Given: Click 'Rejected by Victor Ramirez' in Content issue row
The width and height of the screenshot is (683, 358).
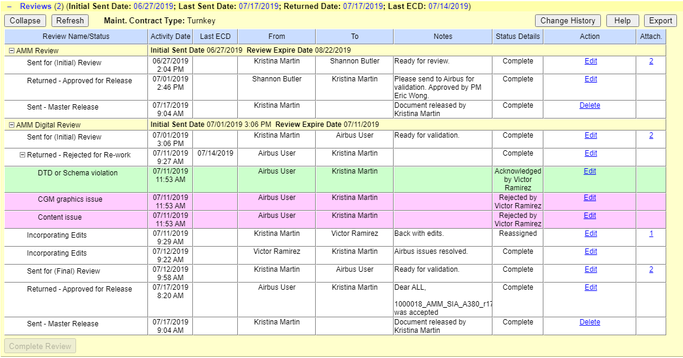Looking at the screenshot, I should (518, 220).
